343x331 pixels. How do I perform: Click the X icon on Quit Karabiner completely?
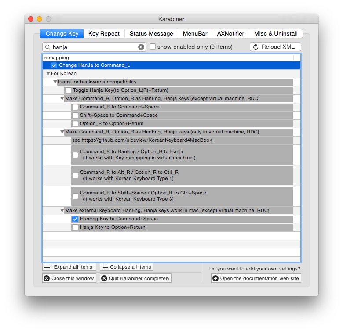104,278
